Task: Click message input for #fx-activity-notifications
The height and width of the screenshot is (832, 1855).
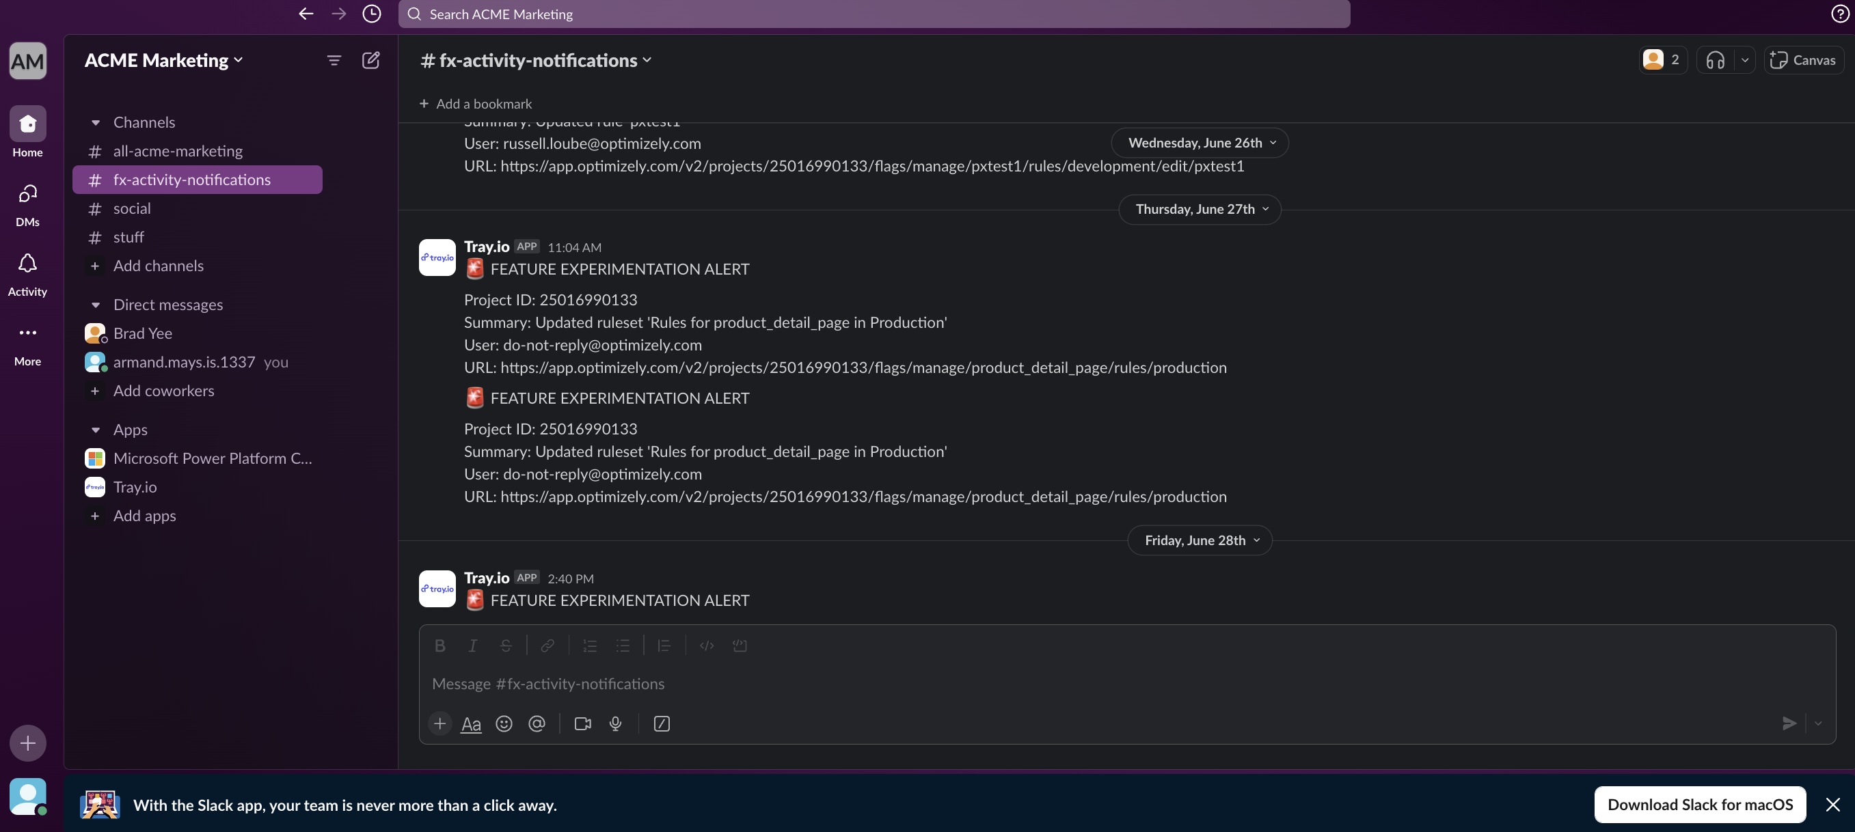Action: 1127,684
